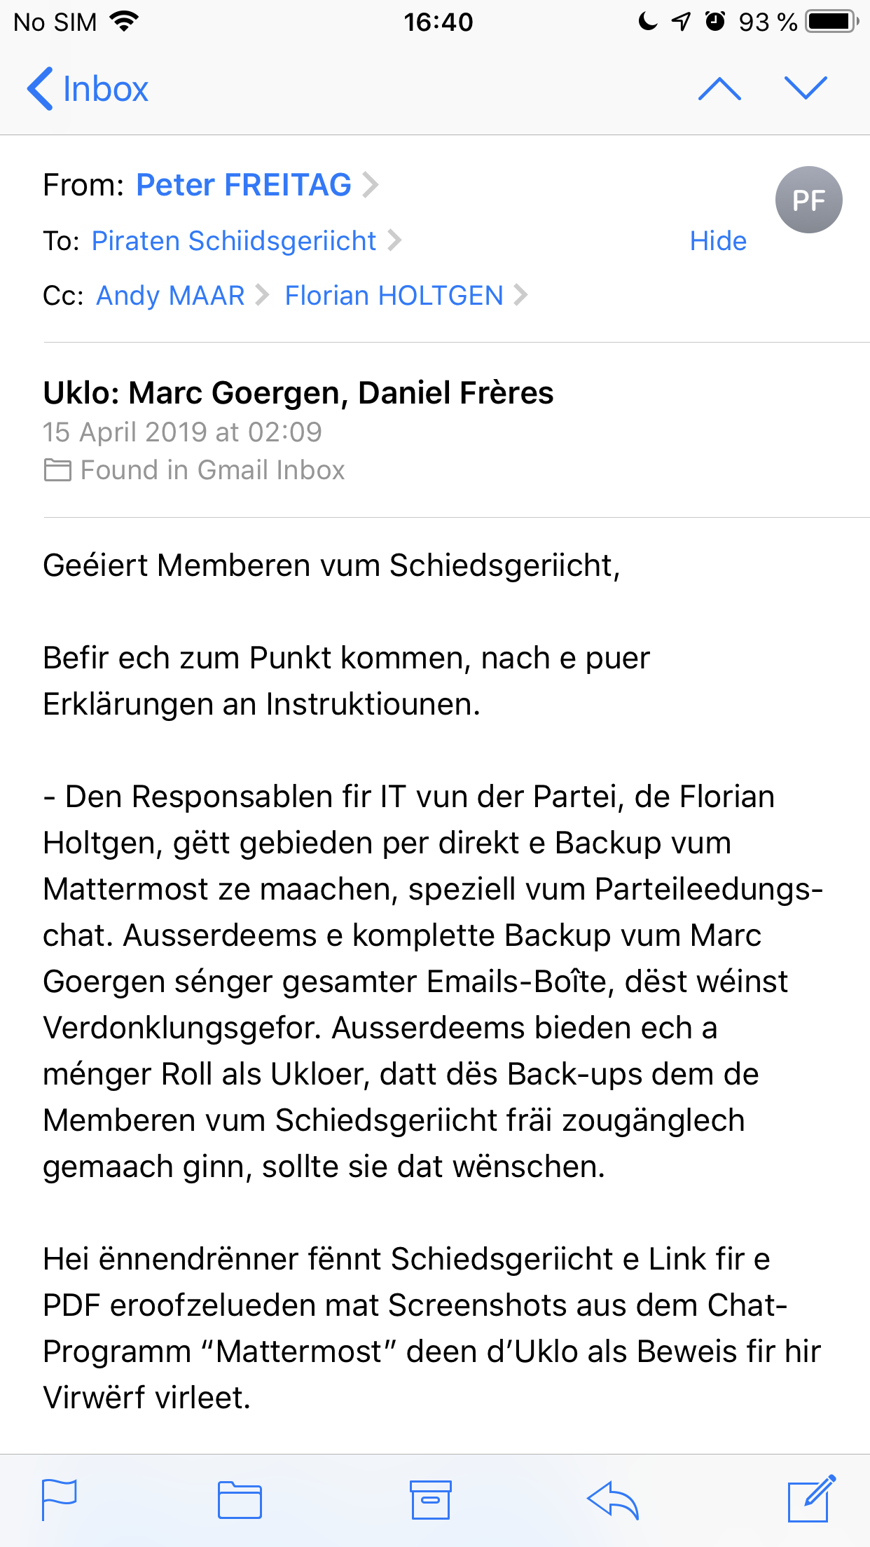This screenshot has height=1547, width=870.
Task: Tap the move to folder icon
Action: click(240, 1500)
